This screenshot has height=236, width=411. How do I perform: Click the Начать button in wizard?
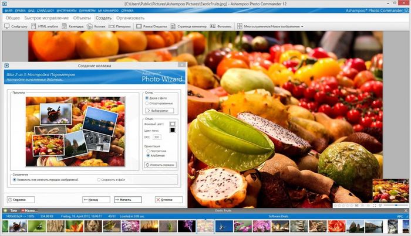127,199
